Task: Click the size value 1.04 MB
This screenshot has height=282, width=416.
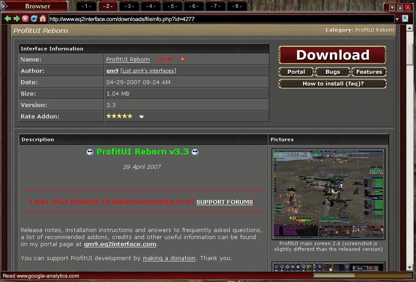Action: 118,94
